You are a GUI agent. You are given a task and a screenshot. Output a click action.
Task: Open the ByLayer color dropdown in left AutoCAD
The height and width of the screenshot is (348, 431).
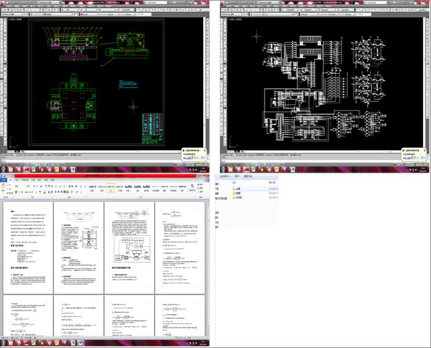[x=89, y=14]
